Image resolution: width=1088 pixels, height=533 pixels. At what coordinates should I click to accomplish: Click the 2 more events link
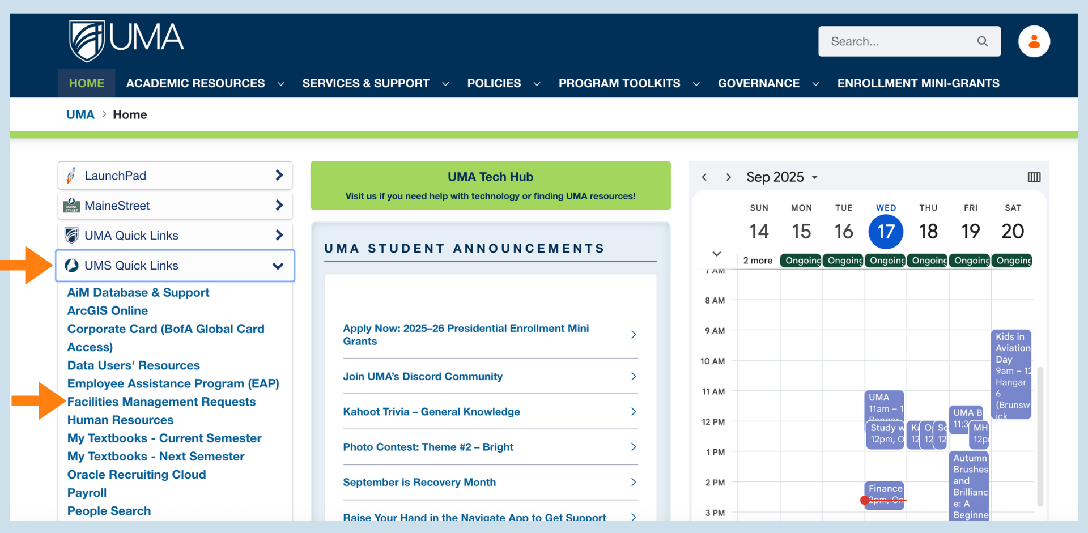pyautogui.click(x=758, y=260)
